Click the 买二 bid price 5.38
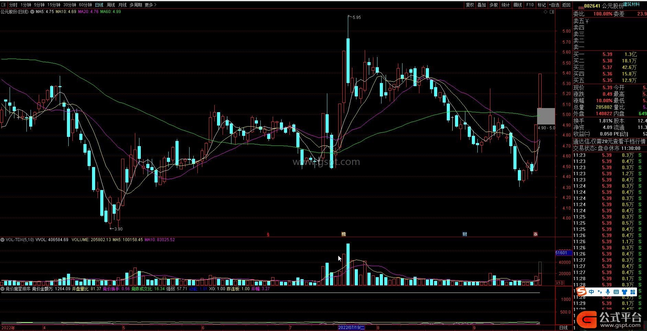 (607, 61)
